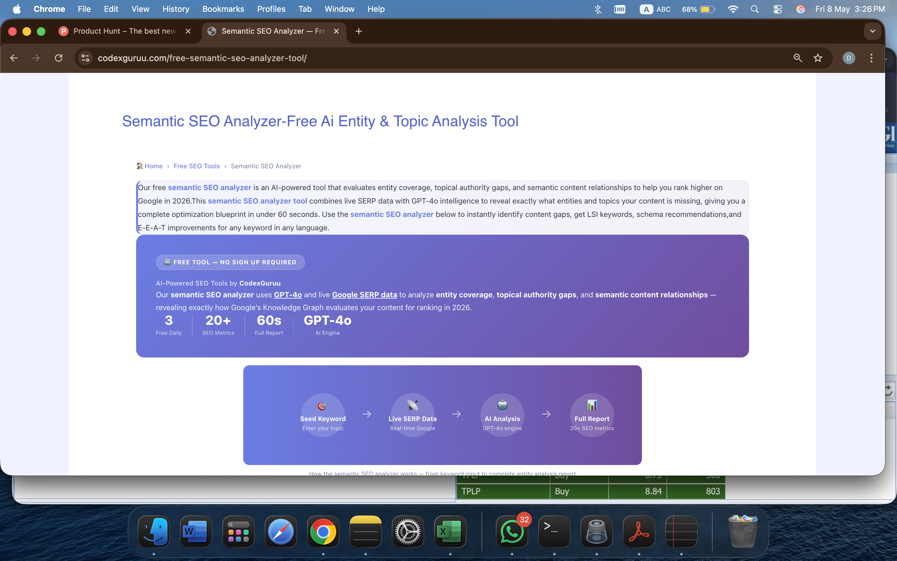The image size is (897, 561).
Task: Click the Free SEO Tools breadcrumb
Action: click(197, 166)
